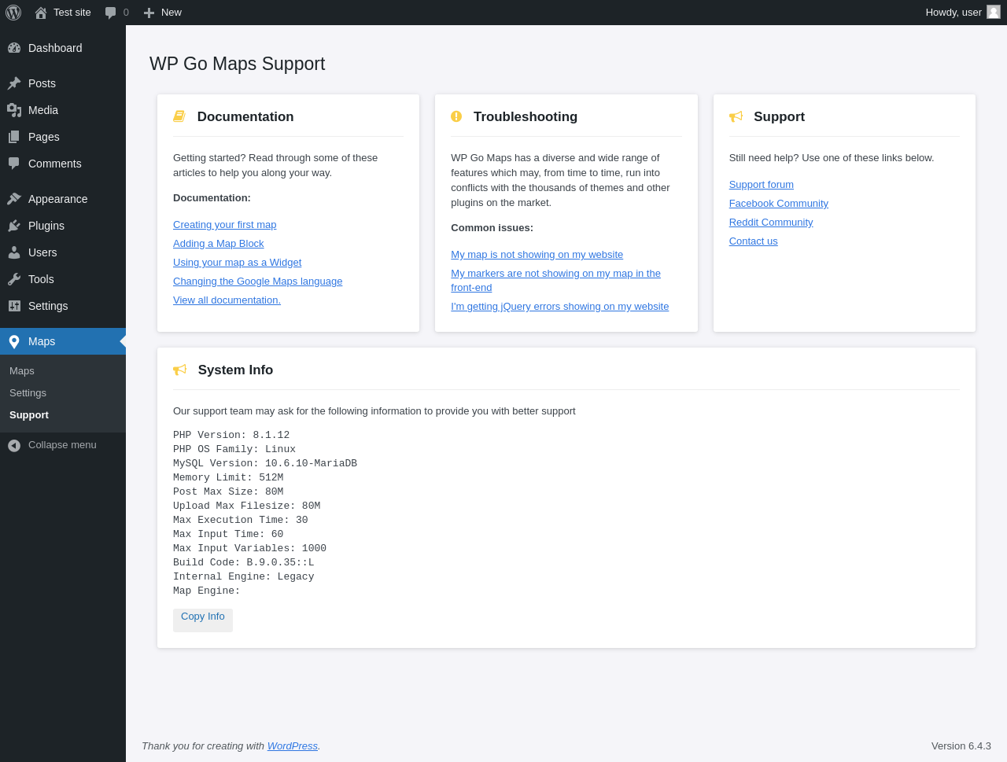Click the Plugins plug icon
Image resolution: width=1007 pixels, height=762 pixels.
14,226
